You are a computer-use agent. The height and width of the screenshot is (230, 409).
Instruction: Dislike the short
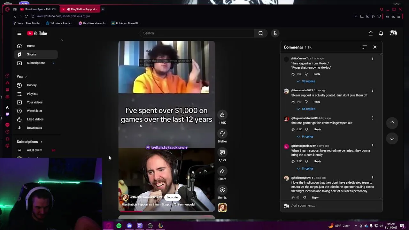(x=222, y=134)
